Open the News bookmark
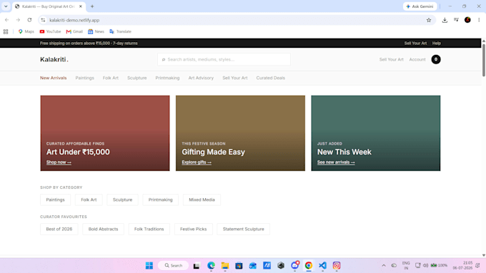The image size is (486, 273). [96, 31]
